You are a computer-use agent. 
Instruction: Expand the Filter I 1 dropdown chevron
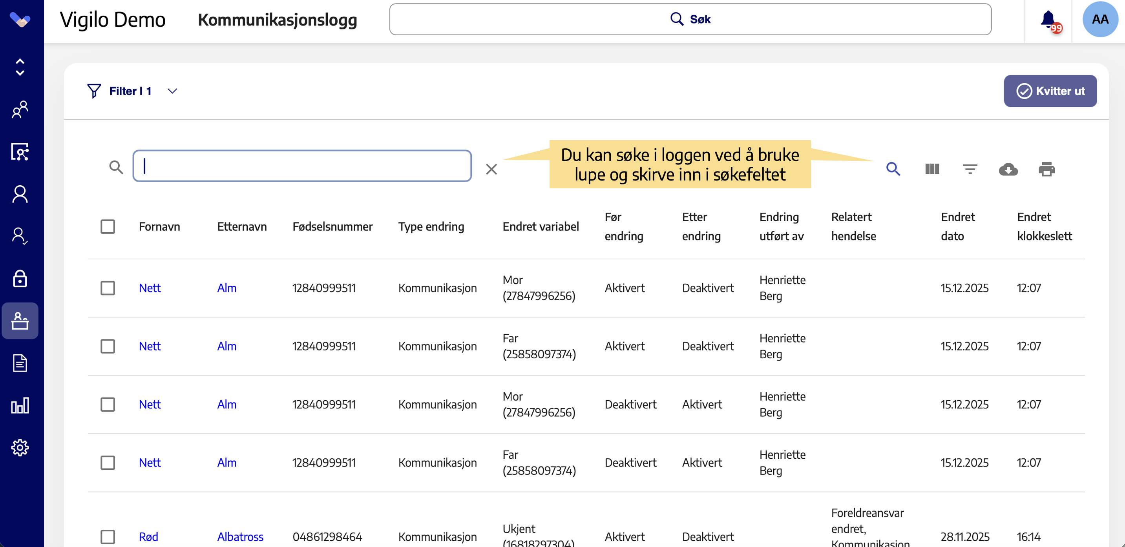coord(172,91)
